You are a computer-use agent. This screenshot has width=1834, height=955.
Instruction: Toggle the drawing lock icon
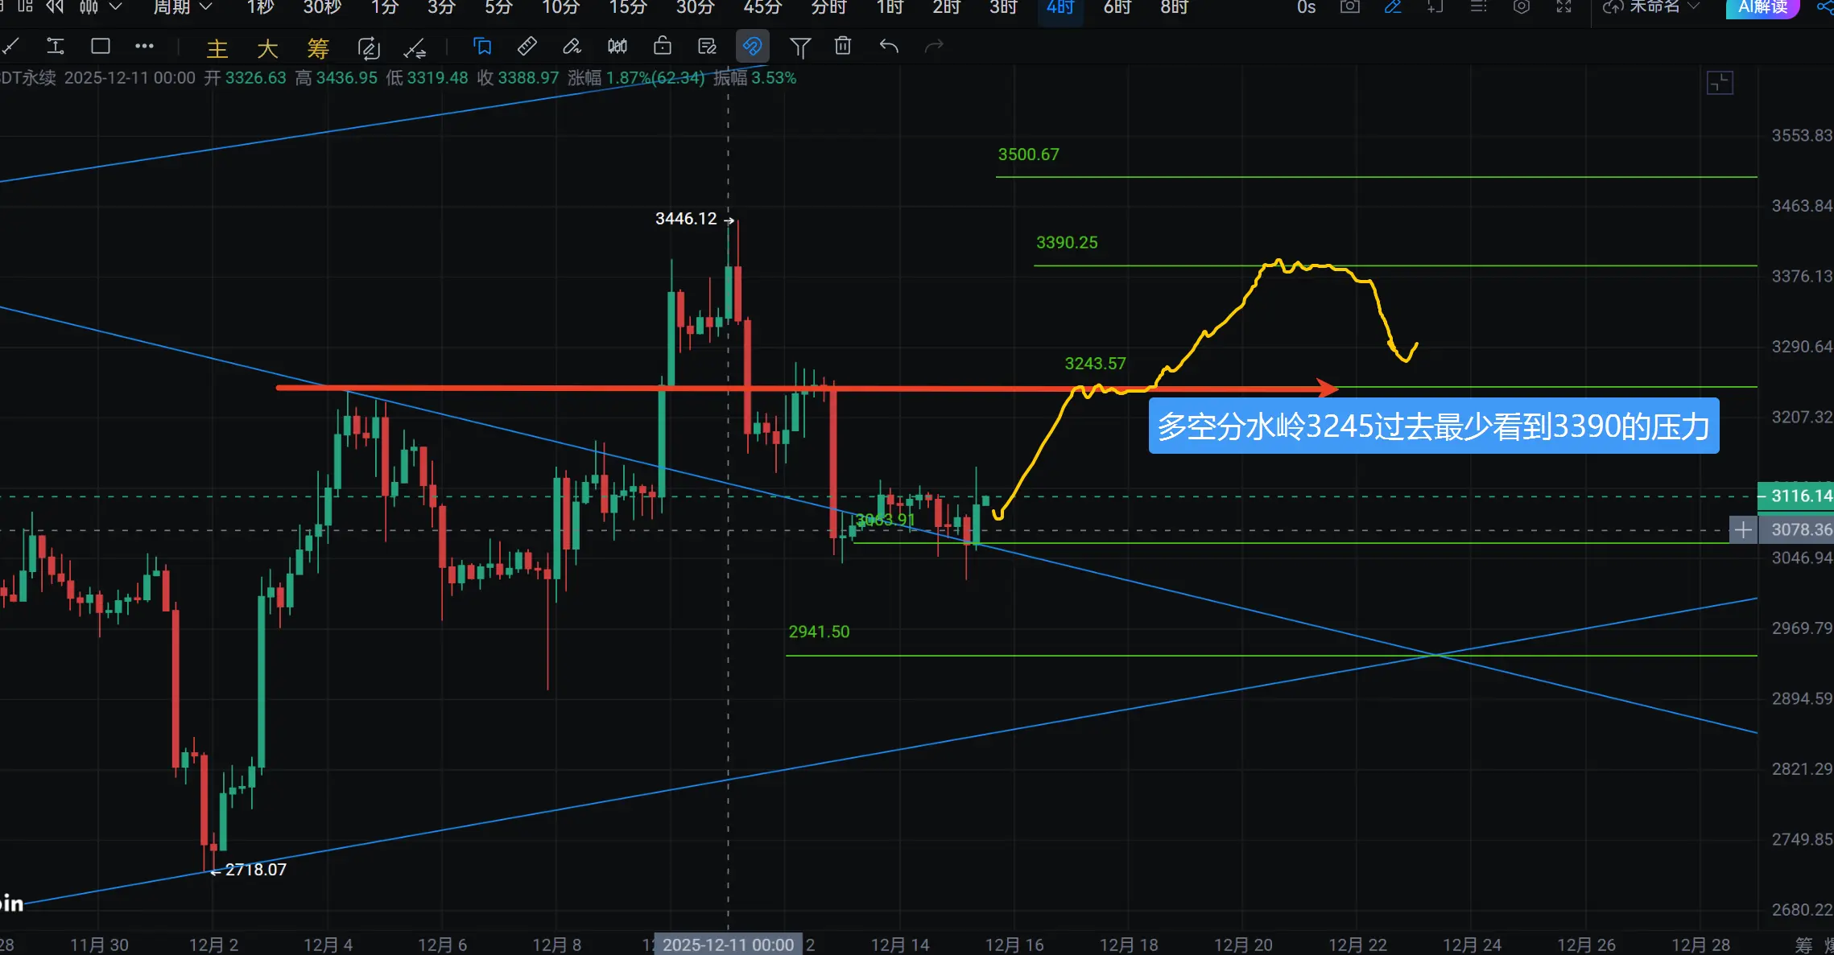[x=662, y=47]
